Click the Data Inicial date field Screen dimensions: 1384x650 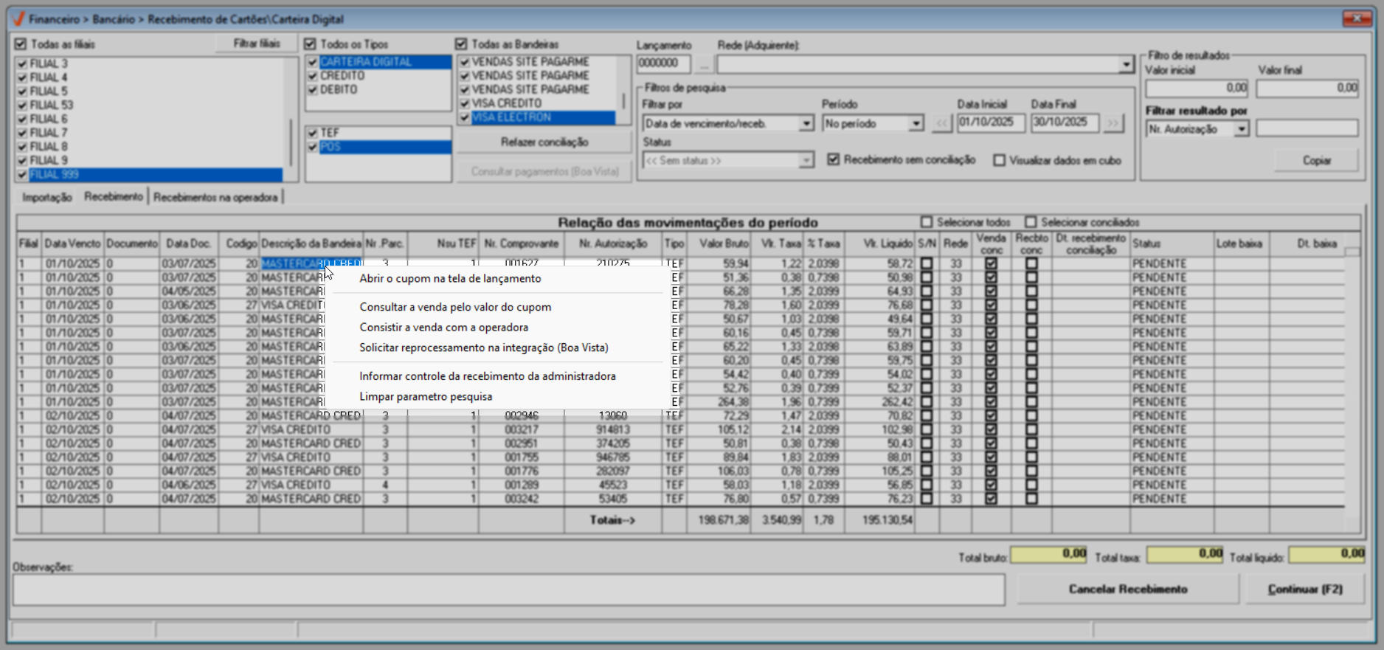(x=990, y=122)
